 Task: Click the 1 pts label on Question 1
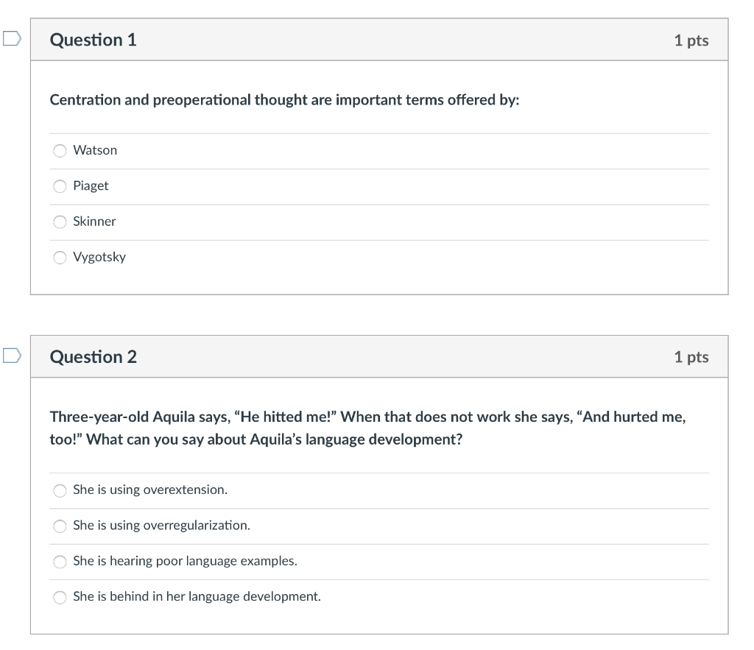tap(691, 40)
